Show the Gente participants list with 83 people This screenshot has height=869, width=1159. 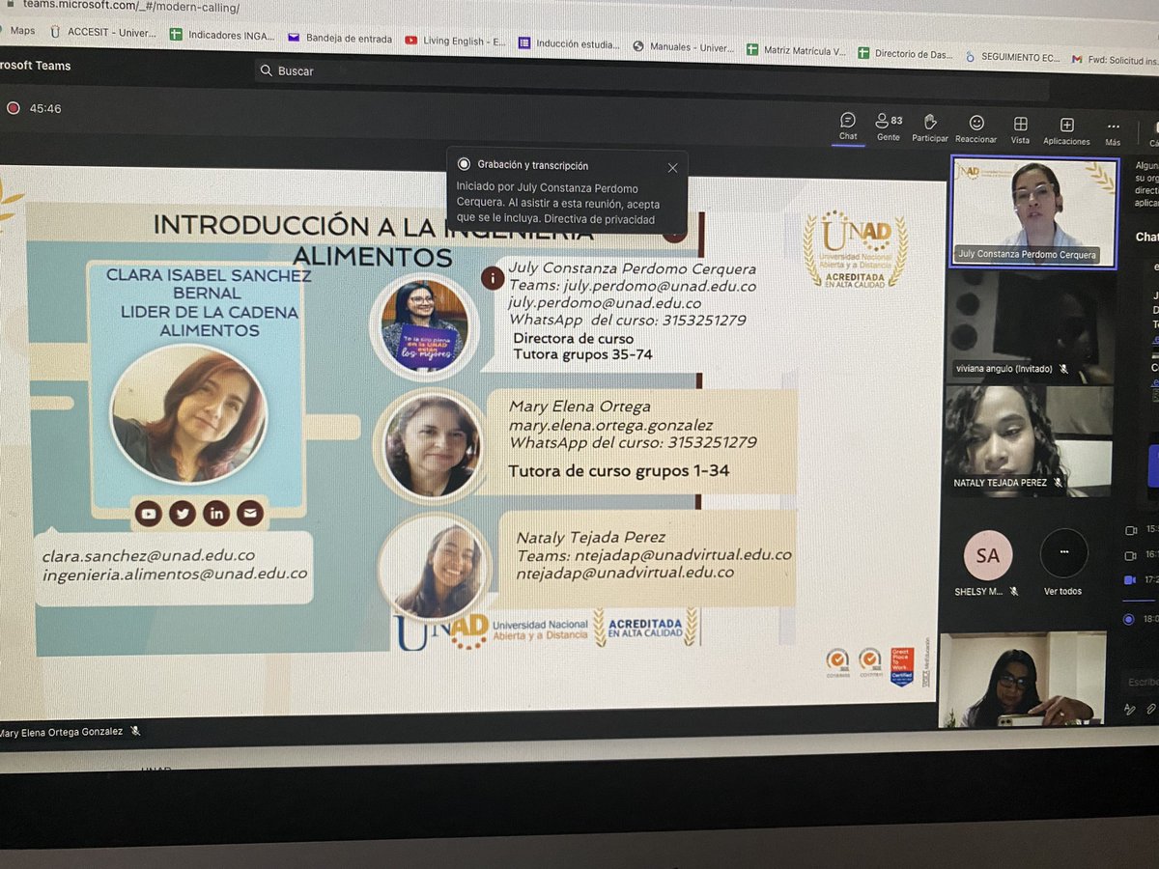[889, 126]
